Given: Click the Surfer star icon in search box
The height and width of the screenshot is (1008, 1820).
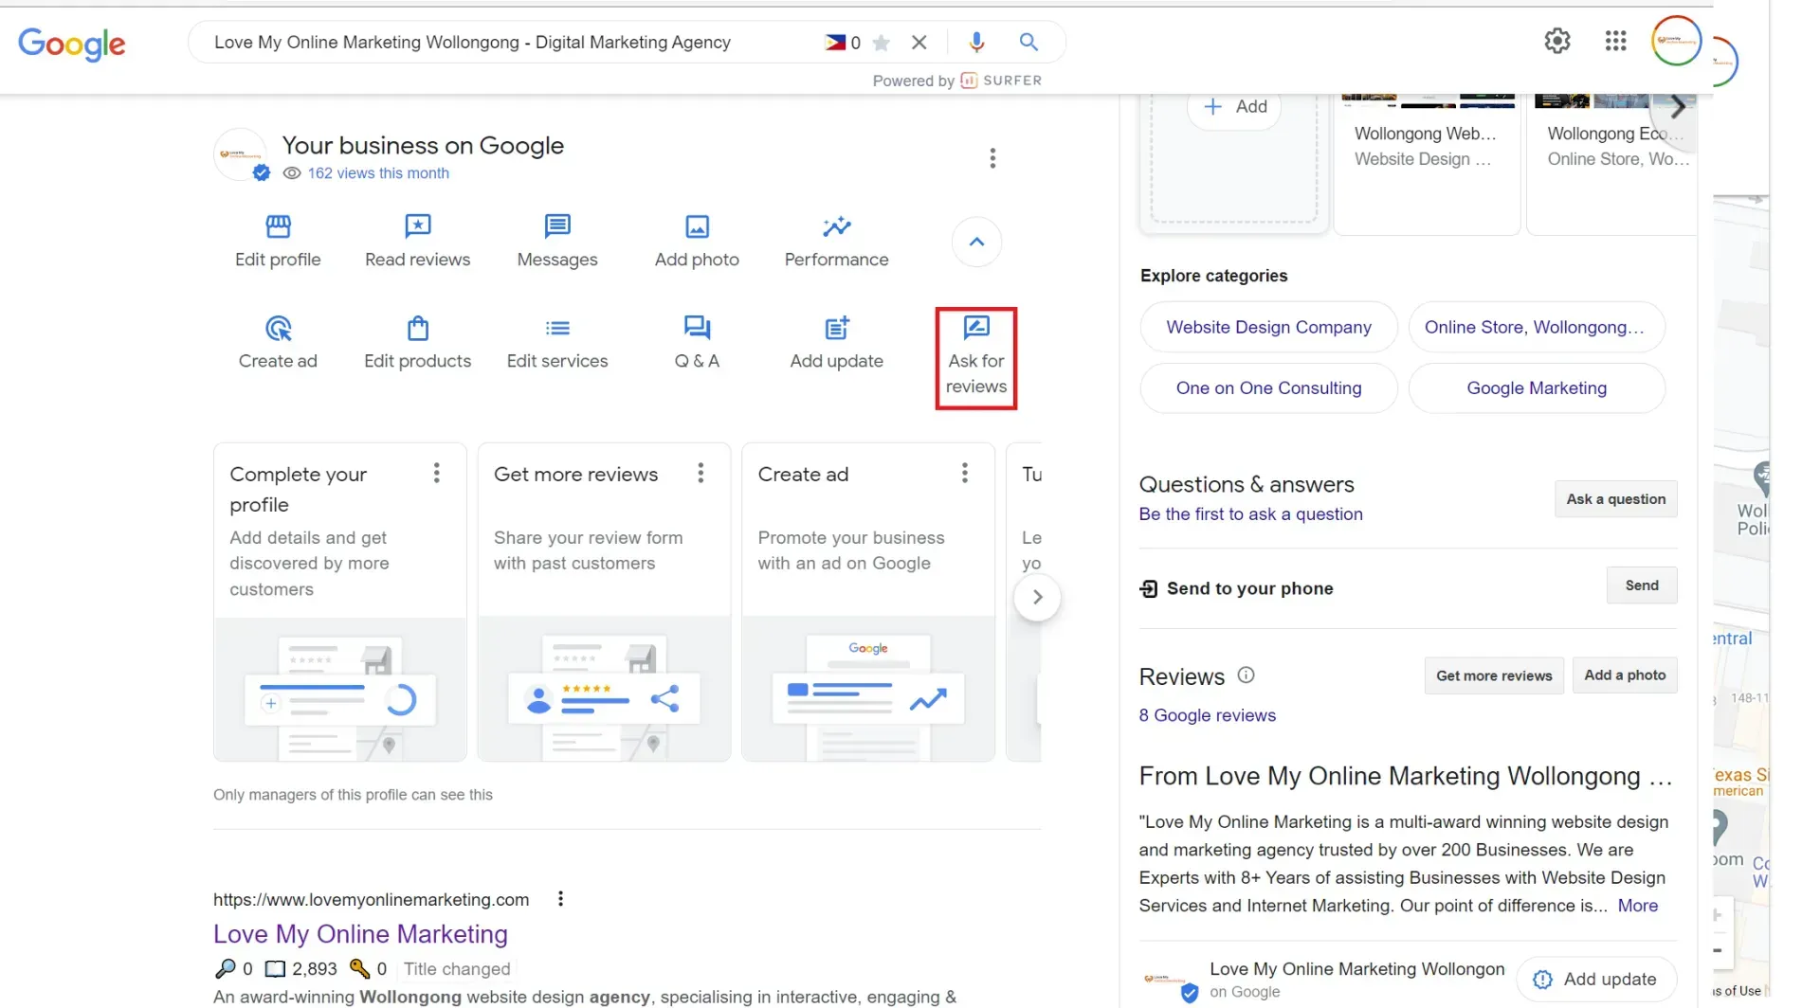Looking at the screenshot, I should point(881,43).
